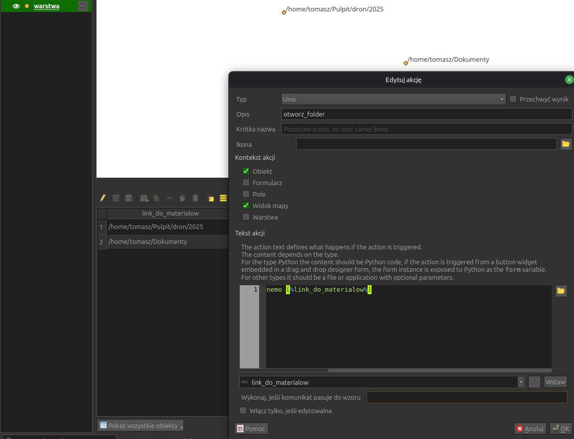Open expression builder next to Wstaw
The height and width of the screenshot is (439, 574).
click(x=534, y=382)
